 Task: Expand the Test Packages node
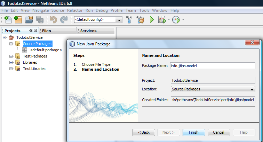pos(11,56)
